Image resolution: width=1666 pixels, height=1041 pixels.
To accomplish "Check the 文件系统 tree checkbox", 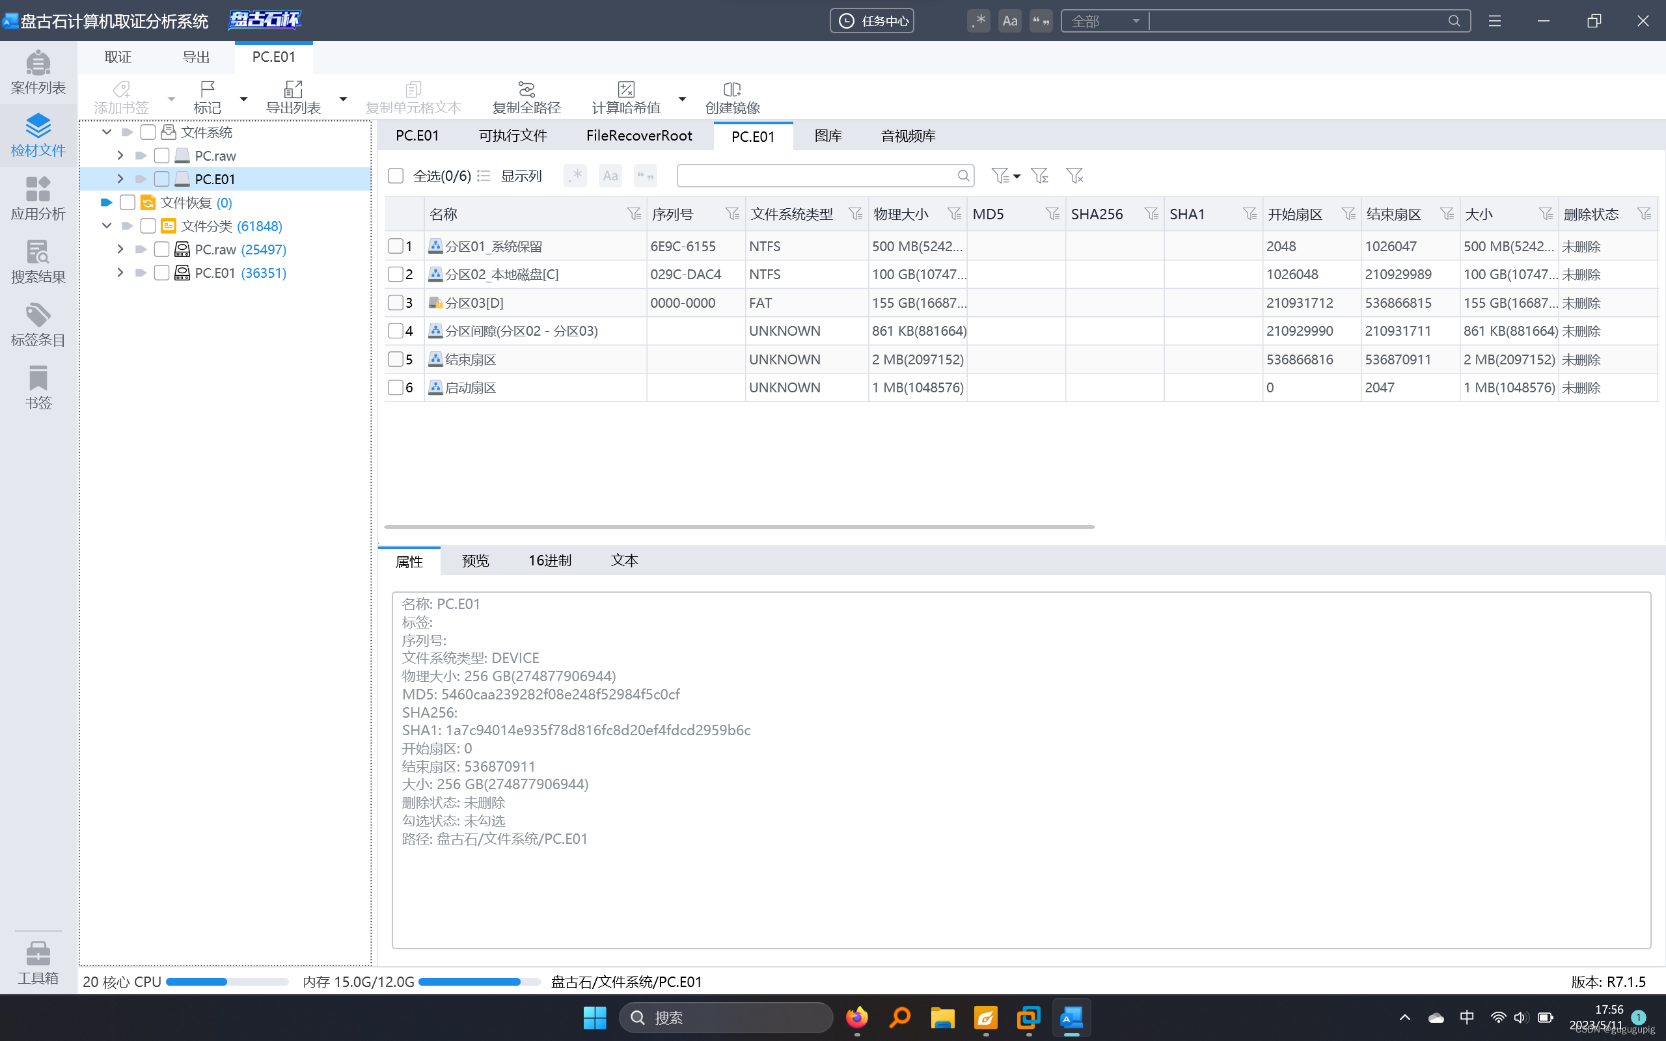I will tap(148, 131).
